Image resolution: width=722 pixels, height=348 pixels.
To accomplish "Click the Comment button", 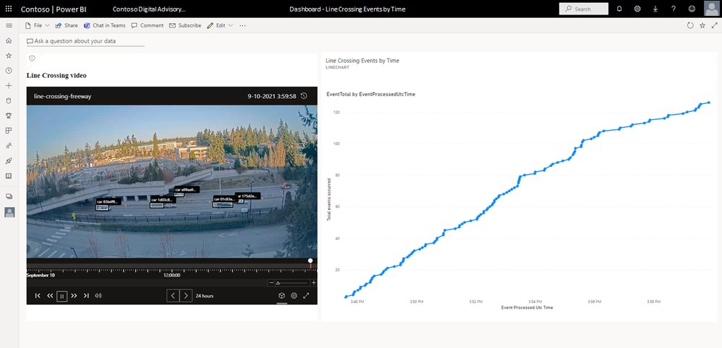I will 148,26.
